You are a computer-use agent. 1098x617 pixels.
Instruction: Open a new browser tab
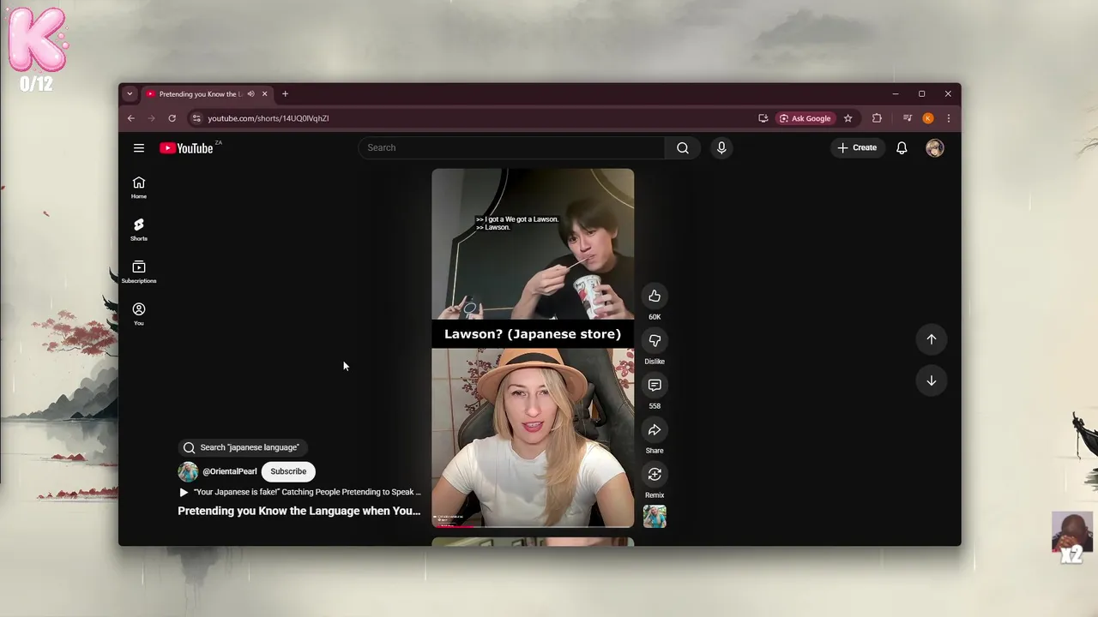pyautogui.click(x=285, y=94)
